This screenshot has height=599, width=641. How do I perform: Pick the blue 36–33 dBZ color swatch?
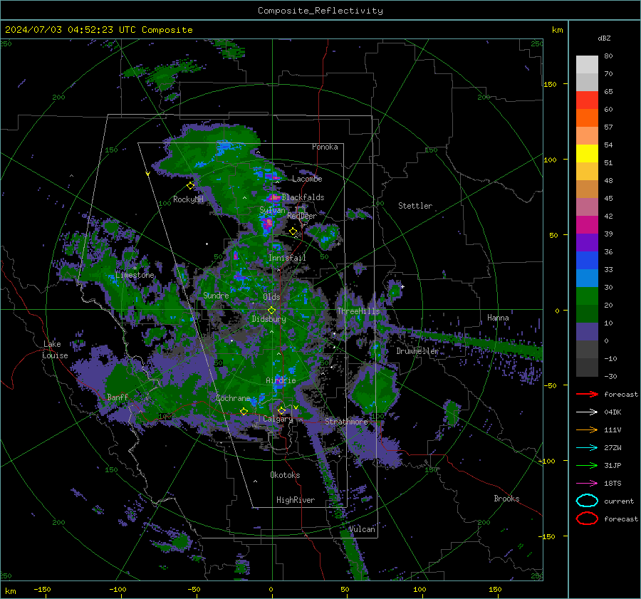pyautogui.click(x=587, y=261)
